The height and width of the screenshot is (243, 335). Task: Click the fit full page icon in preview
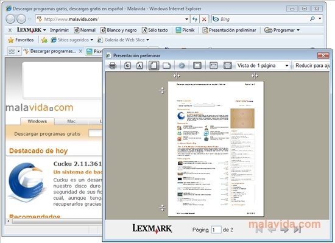pos(228,66)
